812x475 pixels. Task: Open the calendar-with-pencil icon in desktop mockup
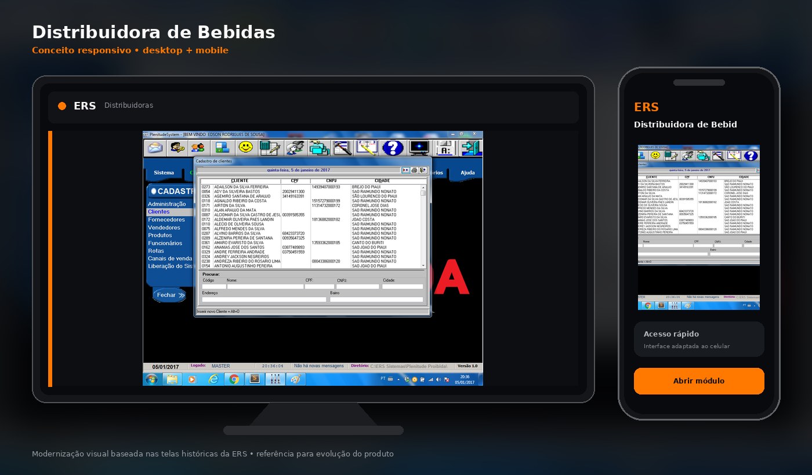tap(367, 148)
